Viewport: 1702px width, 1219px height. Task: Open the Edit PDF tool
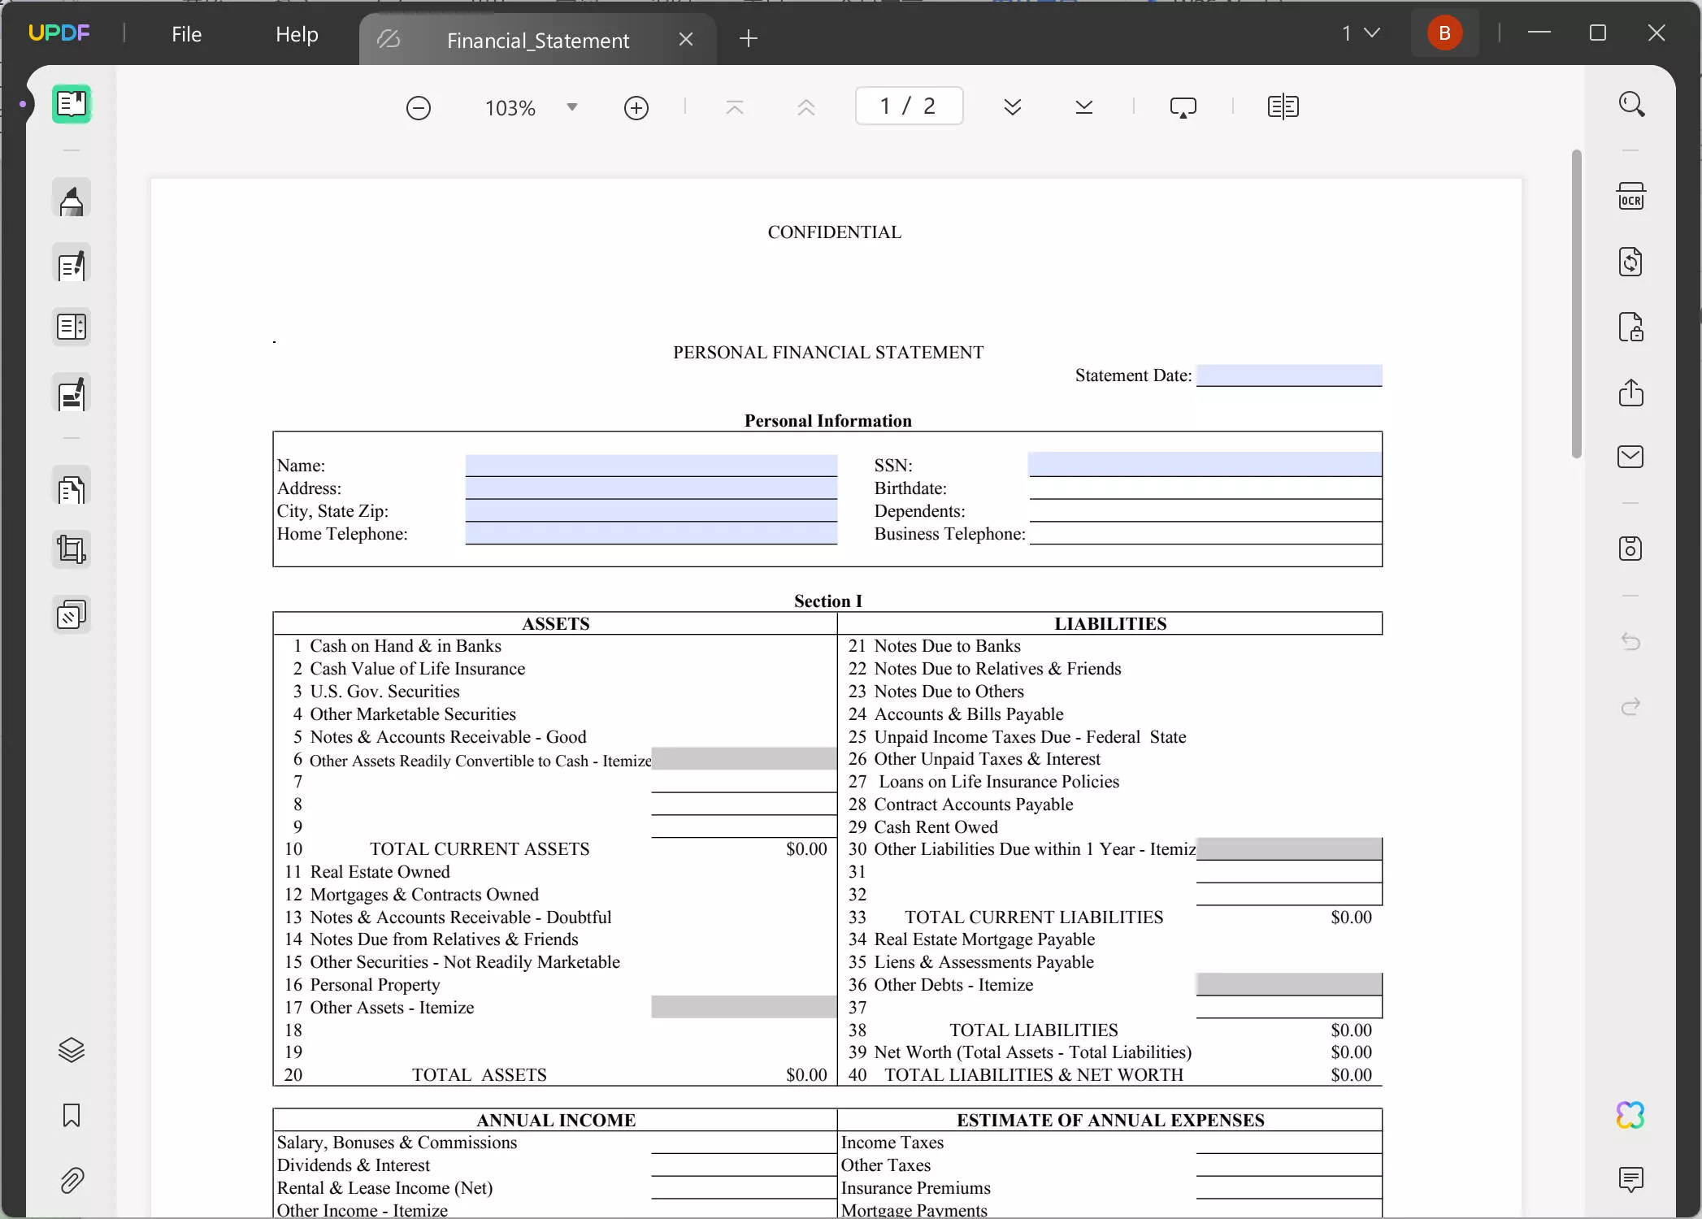(72, 264)
